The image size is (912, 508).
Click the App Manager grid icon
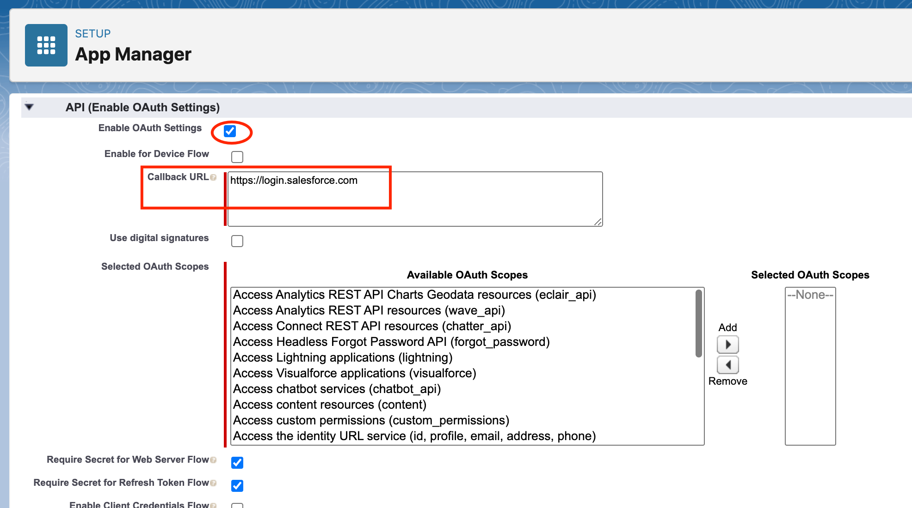tap(46, 45)
